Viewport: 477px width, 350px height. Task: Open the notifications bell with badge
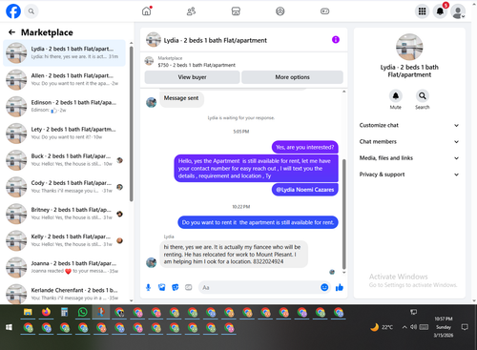click(x=440, y=11)
